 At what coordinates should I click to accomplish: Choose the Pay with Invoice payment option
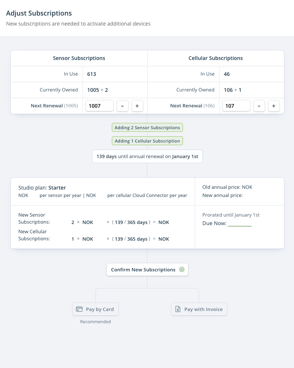[x=199, y=309]
